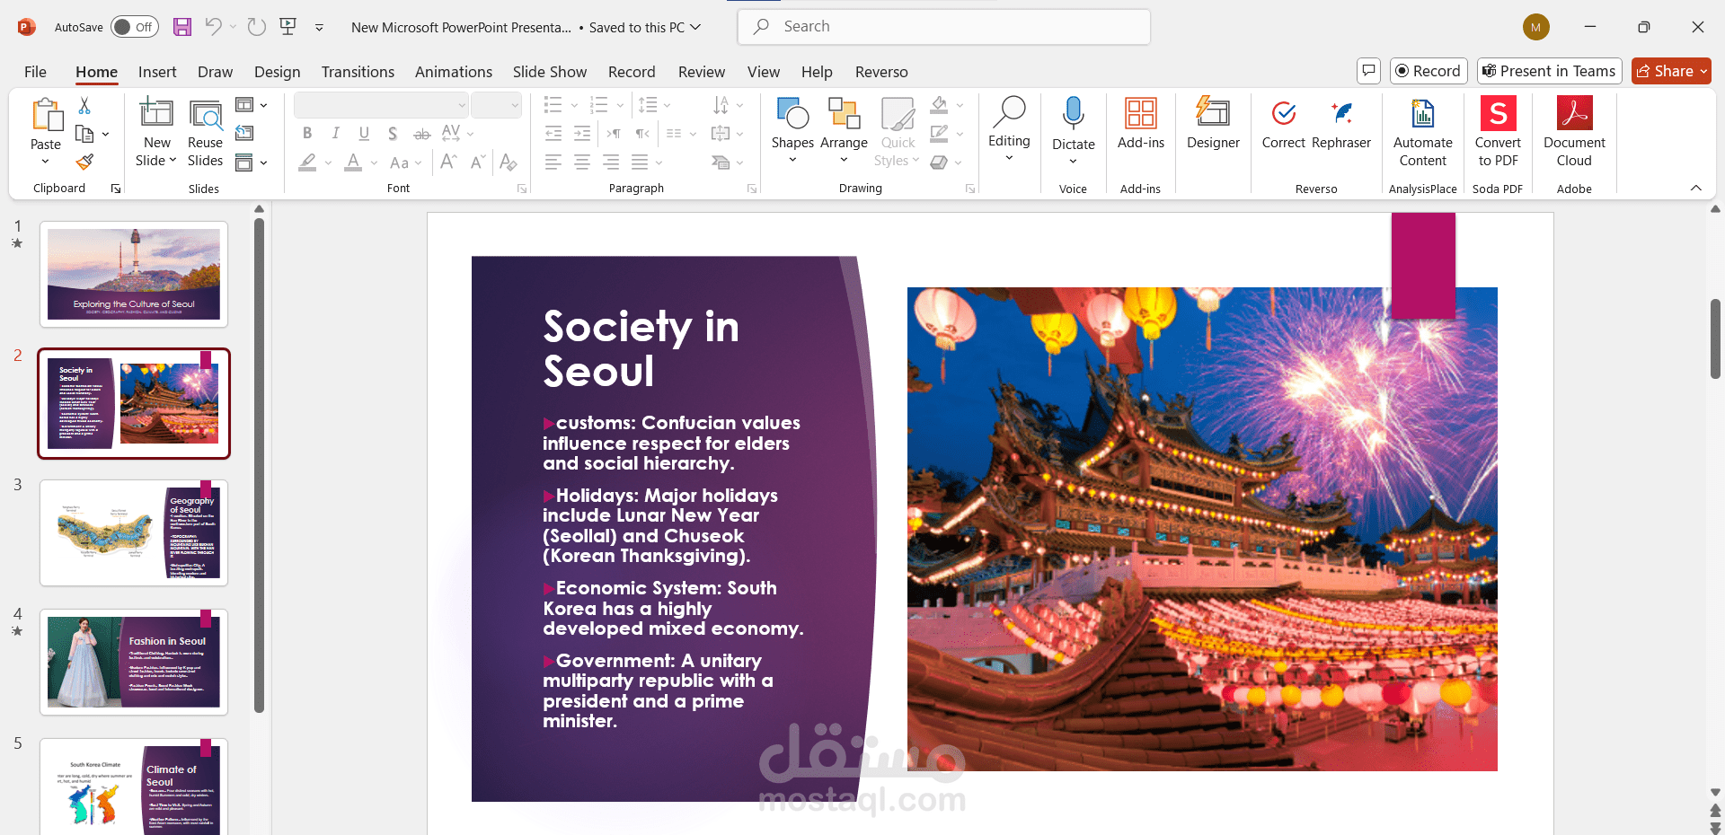Viewport: 1725px width, 835px height.
Task: Toggle Strikethrough formatting
Action: [x=421, y=134]
